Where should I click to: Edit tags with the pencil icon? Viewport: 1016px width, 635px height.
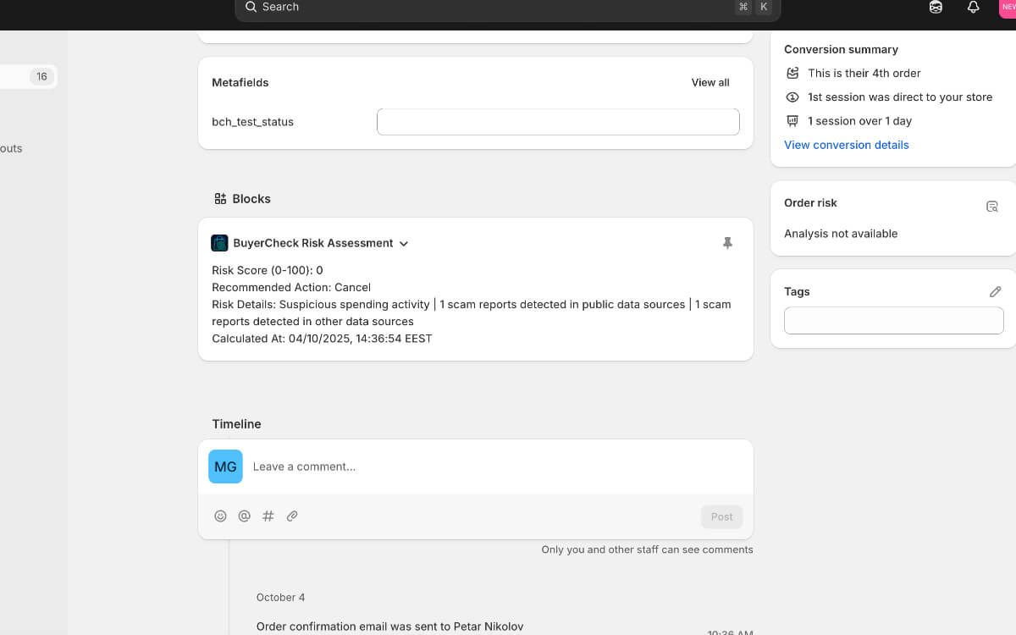tap(995, 291)
